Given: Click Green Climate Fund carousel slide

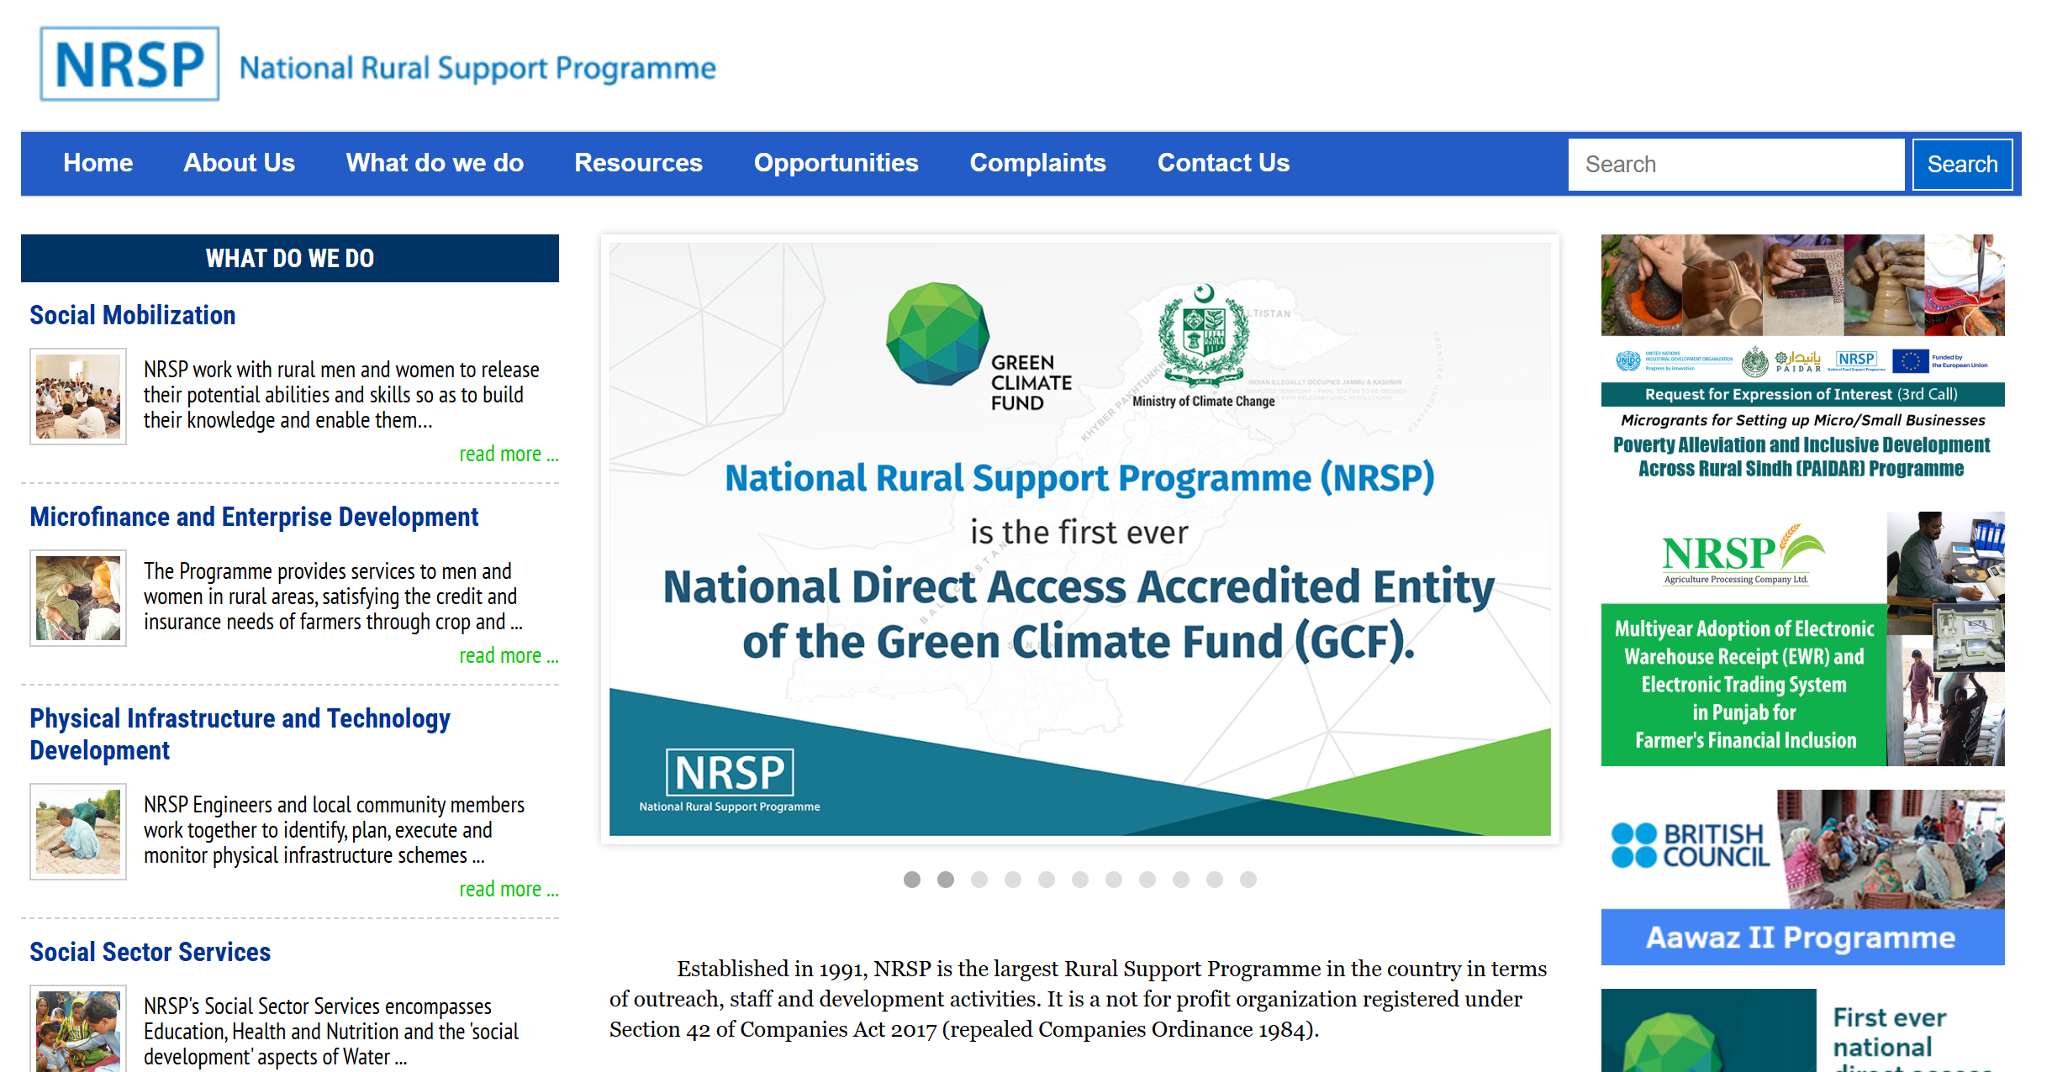Looking at the screenshot, I should click(x=1079, y=539).
